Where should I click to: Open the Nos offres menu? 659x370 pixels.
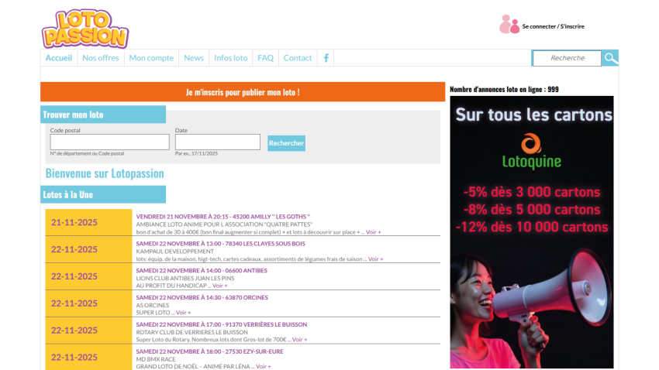click(101, 58)
